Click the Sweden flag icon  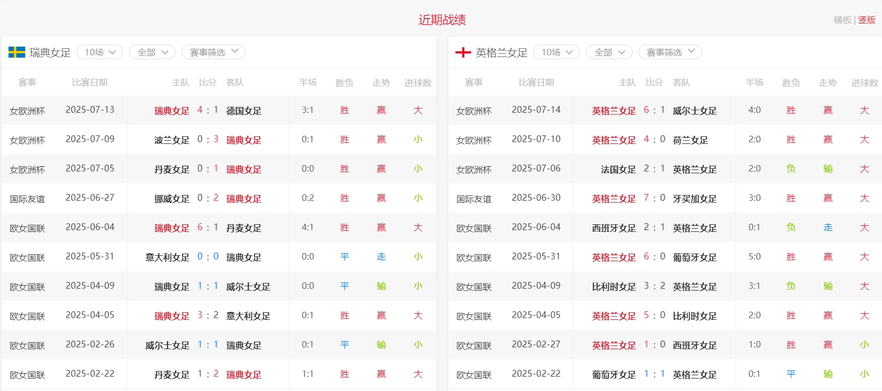click(17, 52)
